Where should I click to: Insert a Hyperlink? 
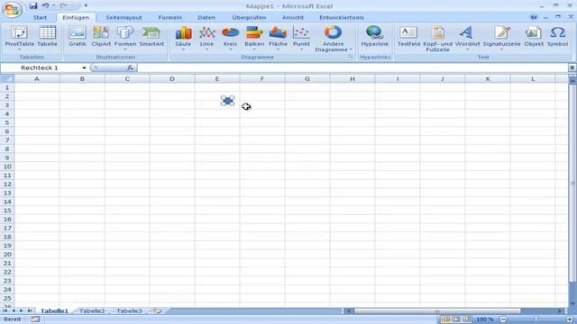[x=375, y=37]
